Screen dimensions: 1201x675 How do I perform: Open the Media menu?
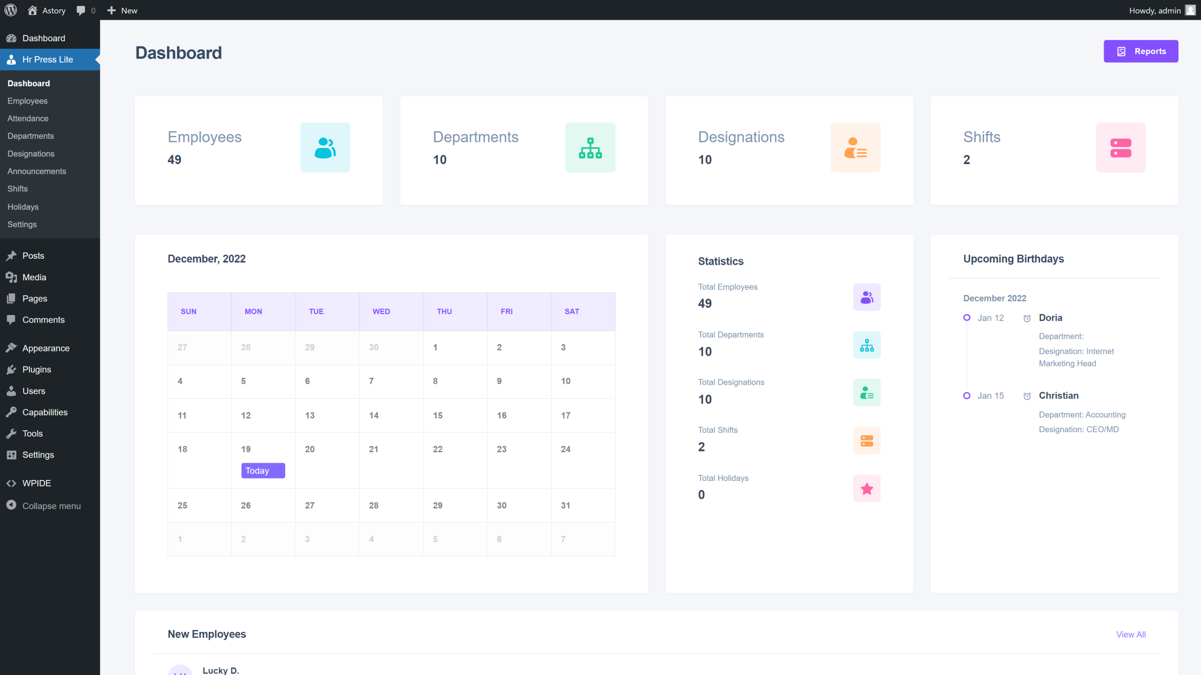50,277
